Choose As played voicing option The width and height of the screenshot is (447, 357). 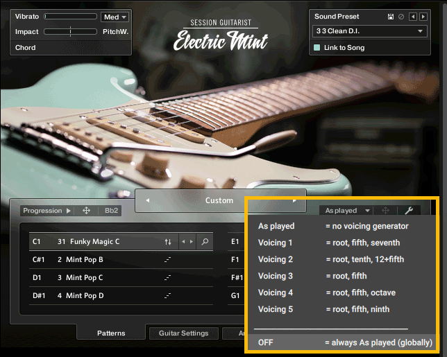[x=341, y=226]
